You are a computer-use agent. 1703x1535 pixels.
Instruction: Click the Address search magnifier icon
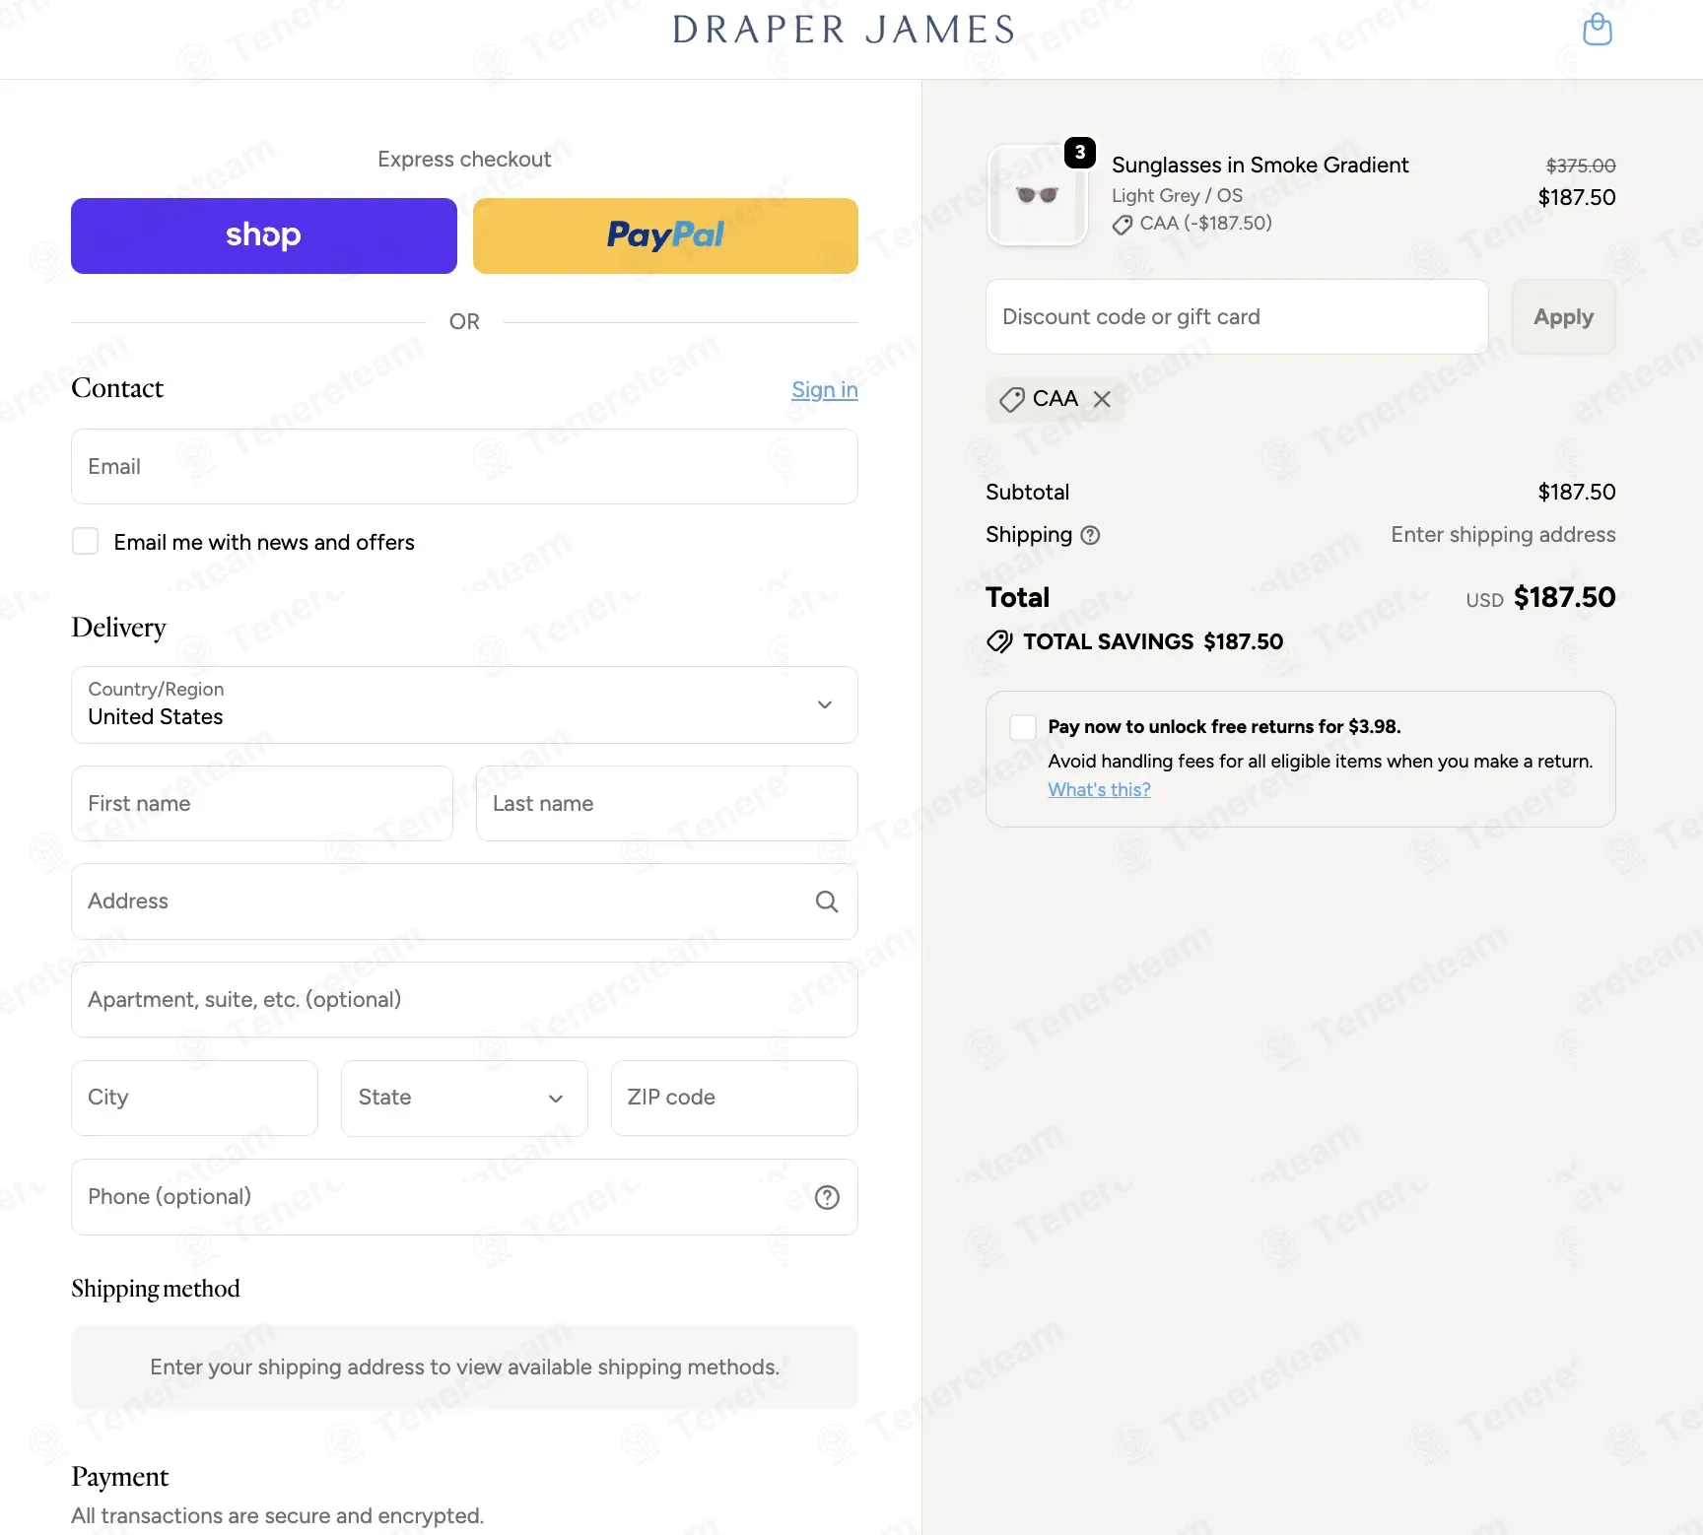click(827, 901)
